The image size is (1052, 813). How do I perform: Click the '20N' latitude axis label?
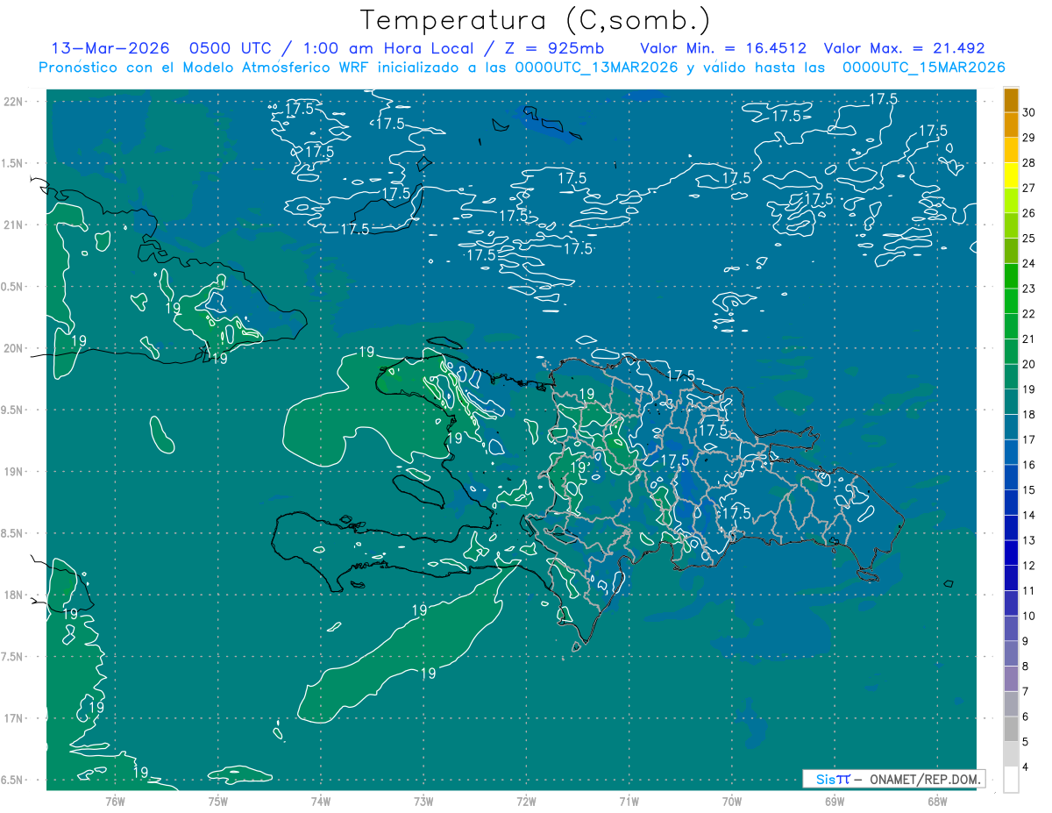[14, 348]
